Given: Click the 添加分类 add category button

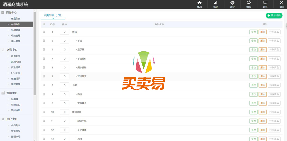Looking at the screenshot, I should tap(274, 16).
